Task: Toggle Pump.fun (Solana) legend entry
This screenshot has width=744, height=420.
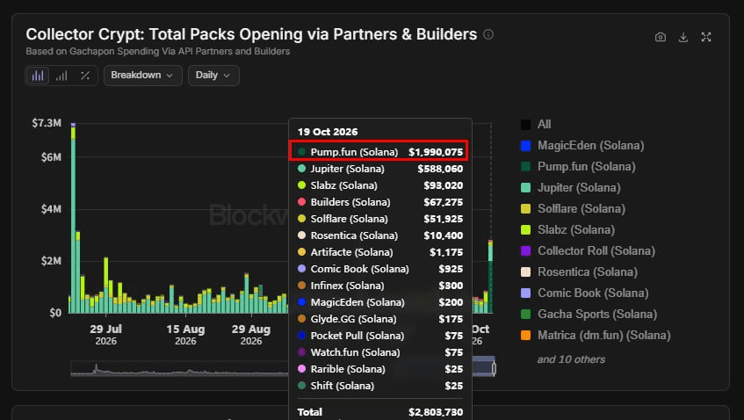Action: pos(578,167)
